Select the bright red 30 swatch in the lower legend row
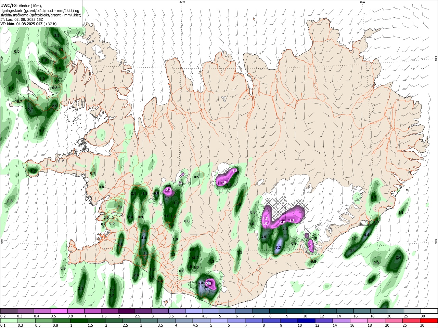Screen dimensions: 438x328 click(429, 320)
